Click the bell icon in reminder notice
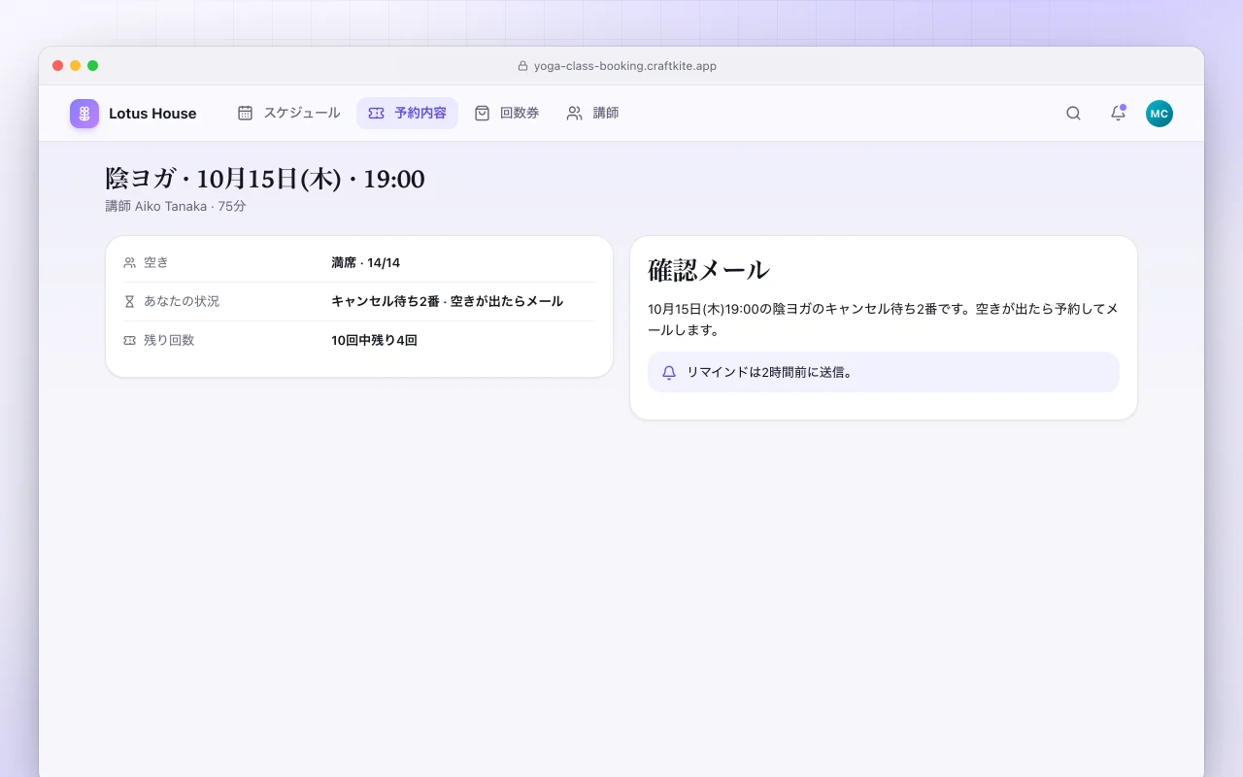The image size is (1243, 777). 669,372
